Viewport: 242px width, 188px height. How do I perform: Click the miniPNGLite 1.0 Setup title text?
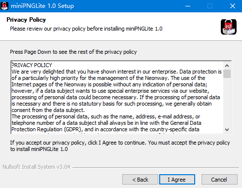click(42, 6)
